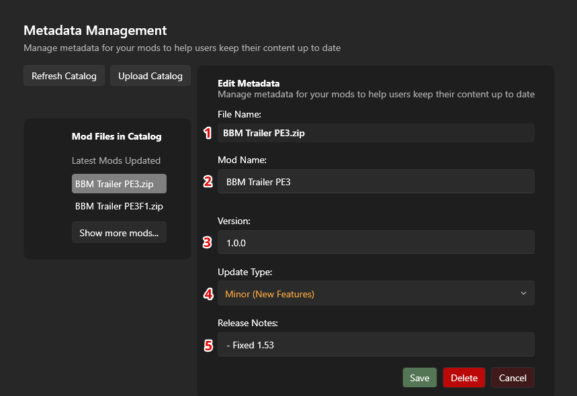This screenshot has height=396, width=577.
Task: Click the Refresh Catalog button
Action: [64, 76]
